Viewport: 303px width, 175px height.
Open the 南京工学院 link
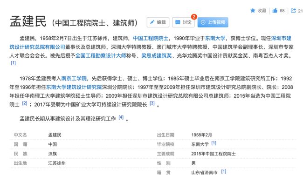coord(74,78)
